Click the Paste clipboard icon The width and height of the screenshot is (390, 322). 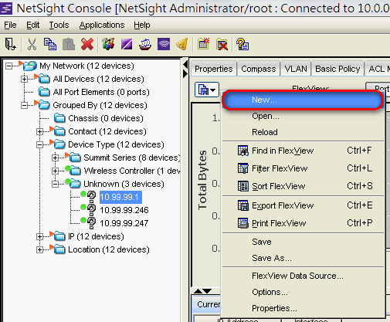pos(69,44)
